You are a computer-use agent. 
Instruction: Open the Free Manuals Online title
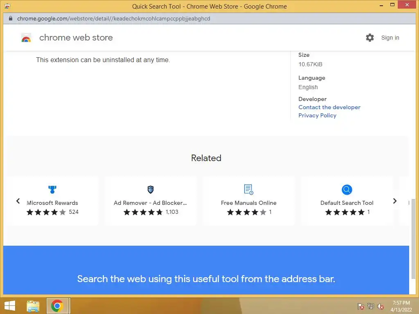(x=248, y=203)
